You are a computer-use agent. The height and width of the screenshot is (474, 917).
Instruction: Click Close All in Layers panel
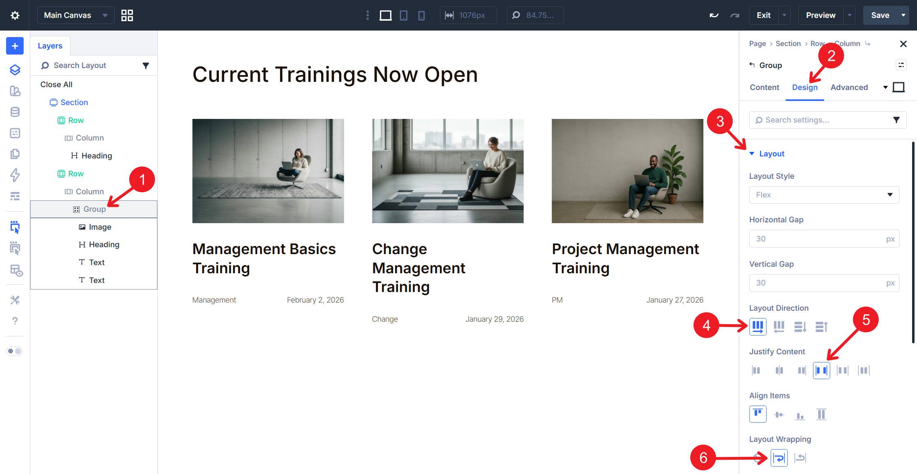(56, 85)
